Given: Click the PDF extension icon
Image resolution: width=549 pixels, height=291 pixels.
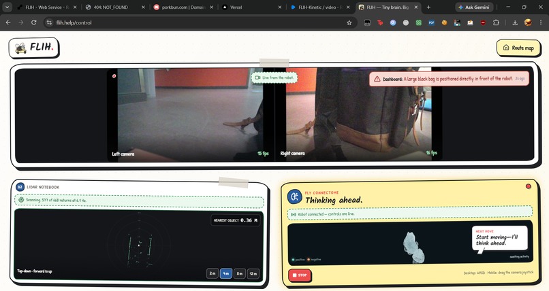Looking at the screenshot, I should coord(431,22).
